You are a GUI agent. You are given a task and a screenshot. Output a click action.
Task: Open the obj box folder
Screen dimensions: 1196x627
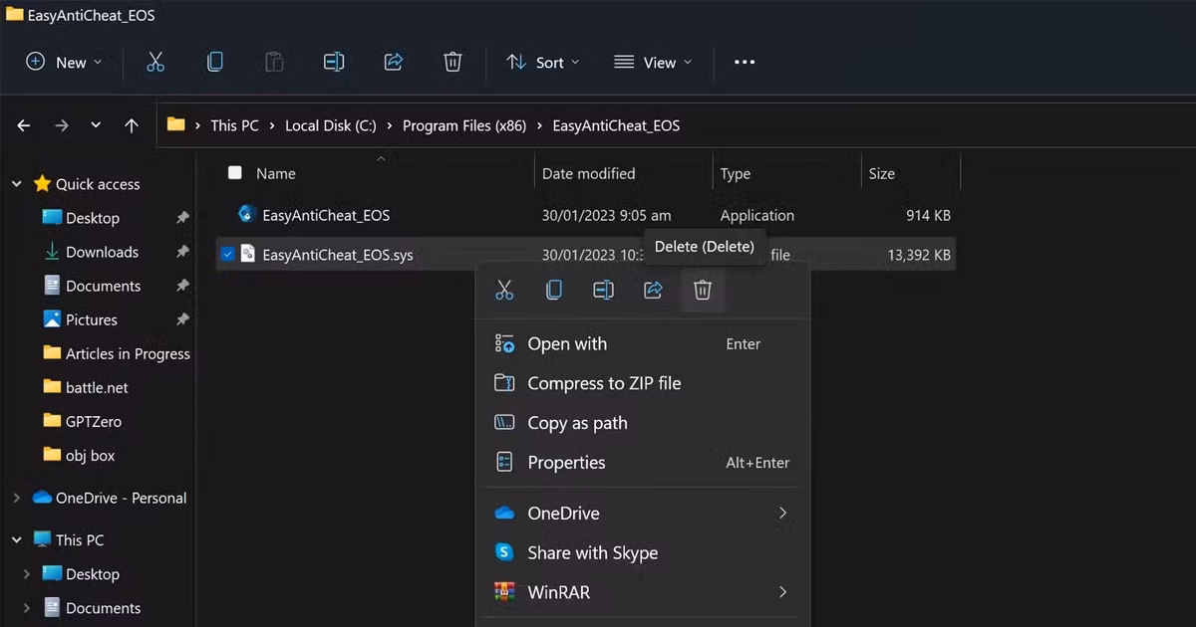90,455
